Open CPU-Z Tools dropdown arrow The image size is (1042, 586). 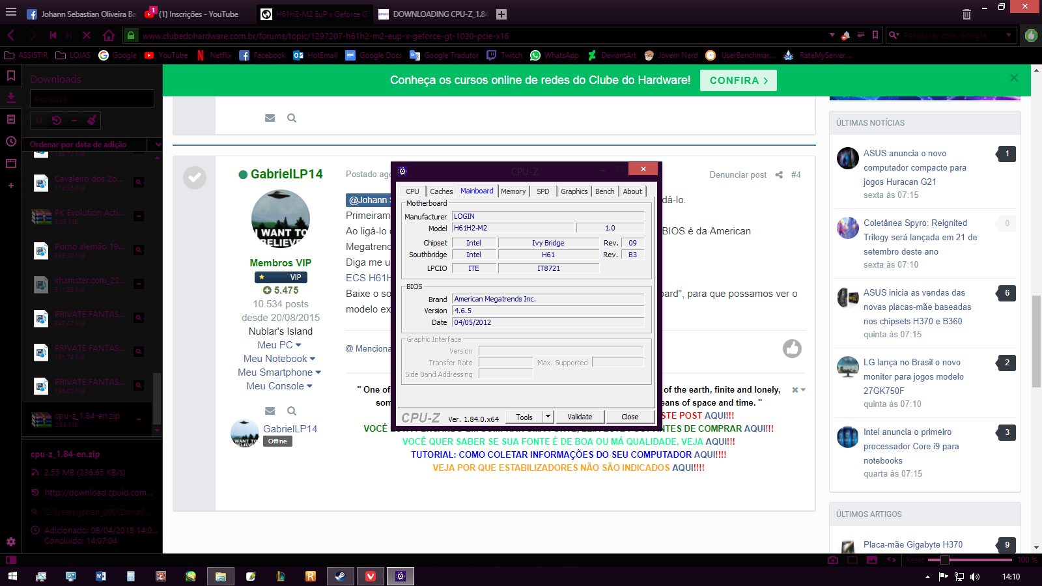[548, 417]
